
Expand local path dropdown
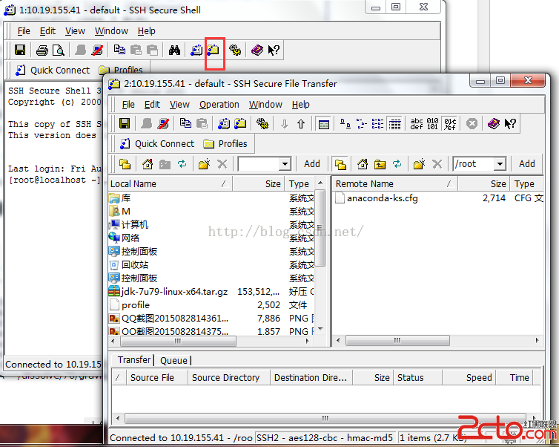pos(285,164)
